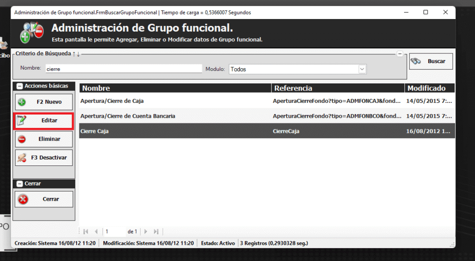The height and width of the screenshot is (261, 475).
Task: Sort by the Referencia column header
Action: pyautogui.click(x=338, y=88)
